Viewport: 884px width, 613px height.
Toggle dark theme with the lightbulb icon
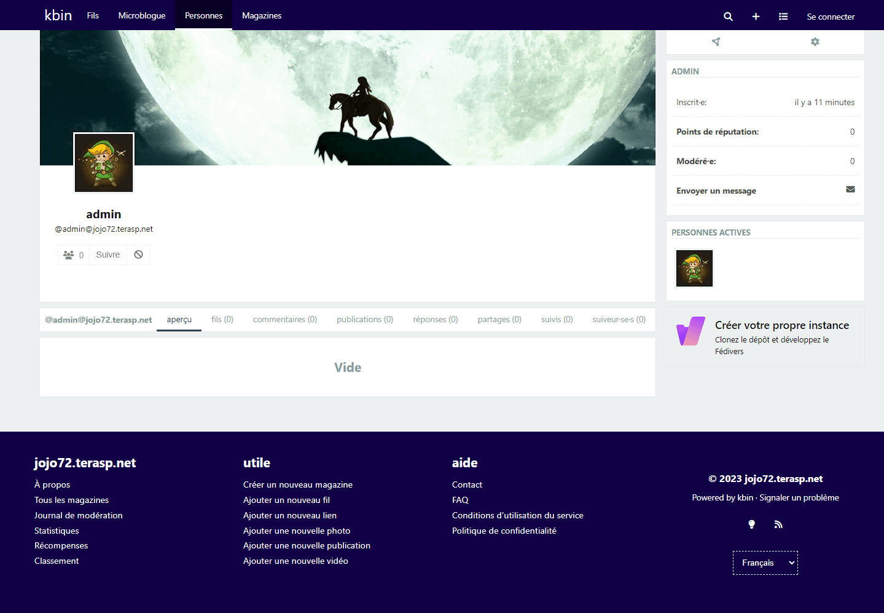(751, 524)
